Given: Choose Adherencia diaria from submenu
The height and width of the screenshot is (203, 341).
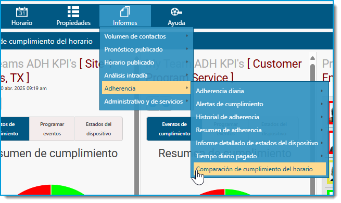Looking at the screenshot, I should coord(260,91).
